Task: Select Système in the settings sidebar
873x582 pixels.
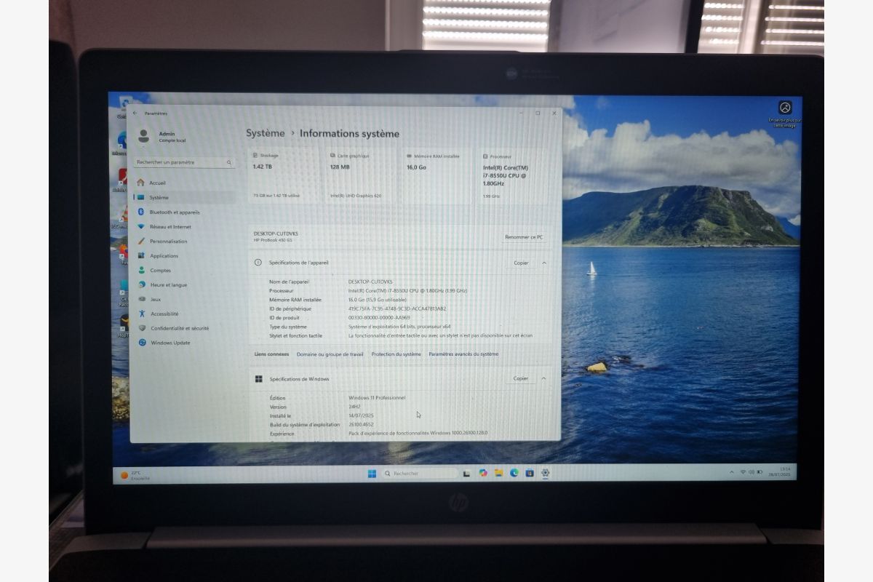Action: coord(185,197)
